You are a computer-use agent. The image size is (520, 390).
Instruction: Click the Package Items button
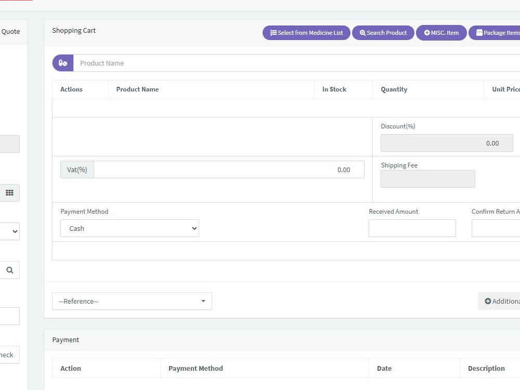click(x=495, y=33)
